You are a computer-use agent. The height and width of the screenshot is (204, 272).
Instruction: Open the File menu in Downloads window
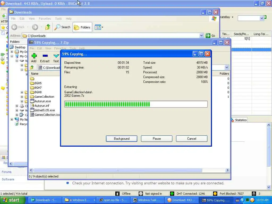point(13,19)
